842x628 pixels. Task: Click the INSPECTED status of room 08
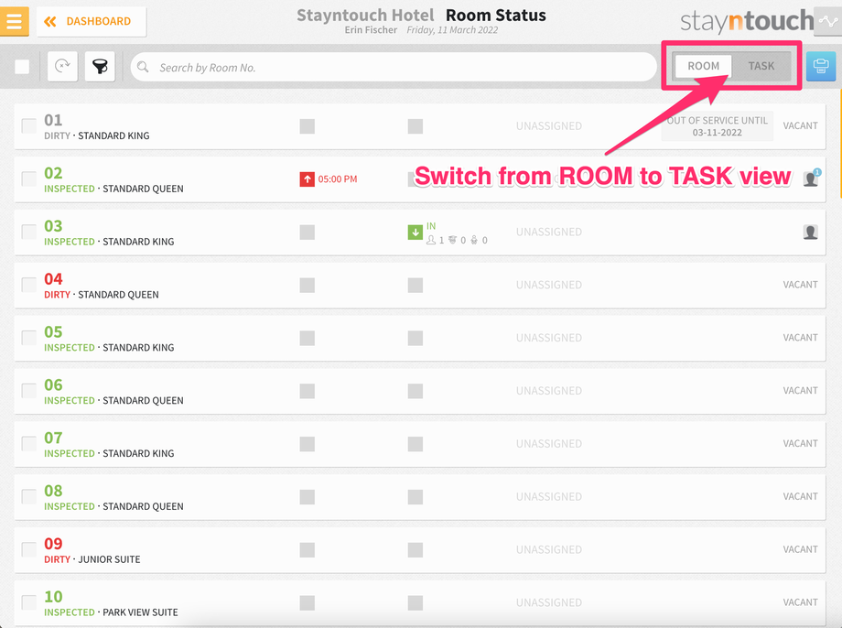[x=70, y=506]
